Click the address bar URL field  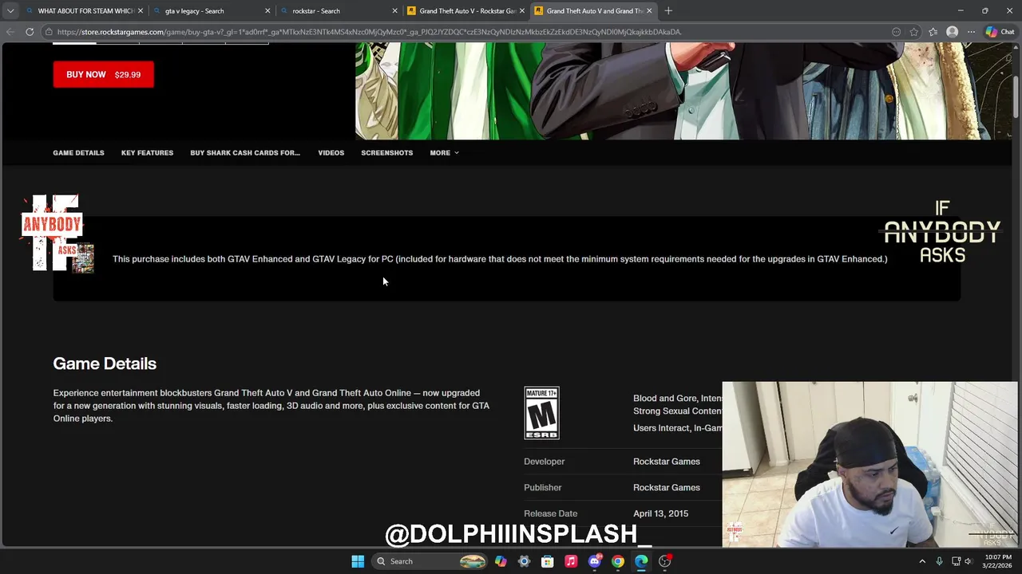coord(471,32)
